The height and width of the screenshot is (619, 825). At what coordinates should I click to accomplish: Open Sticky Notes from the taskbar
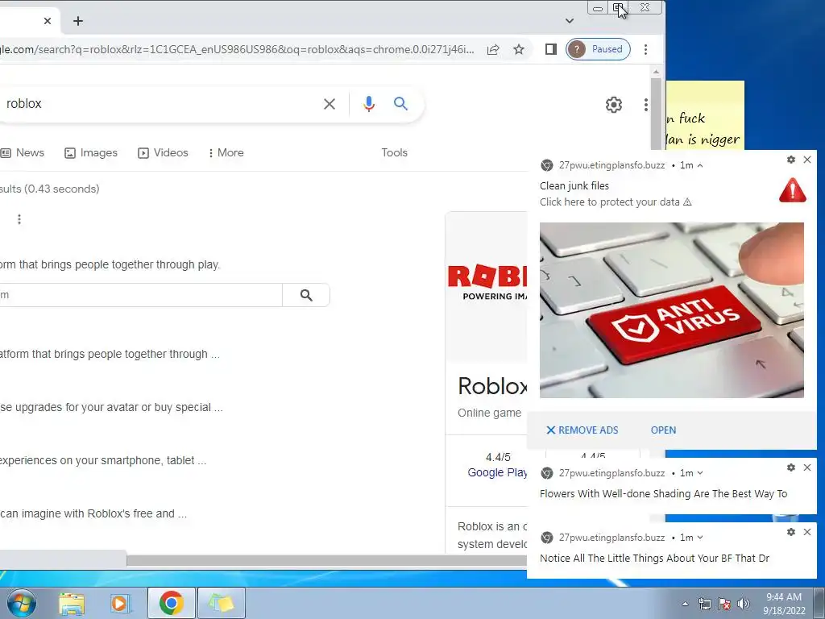[x=222, y=603]
